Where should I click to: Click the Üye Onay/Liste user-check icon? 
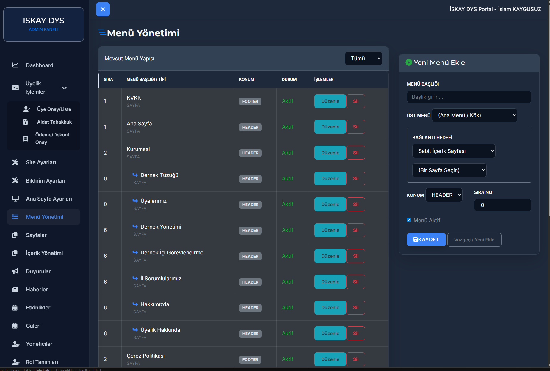click(27, 109)
